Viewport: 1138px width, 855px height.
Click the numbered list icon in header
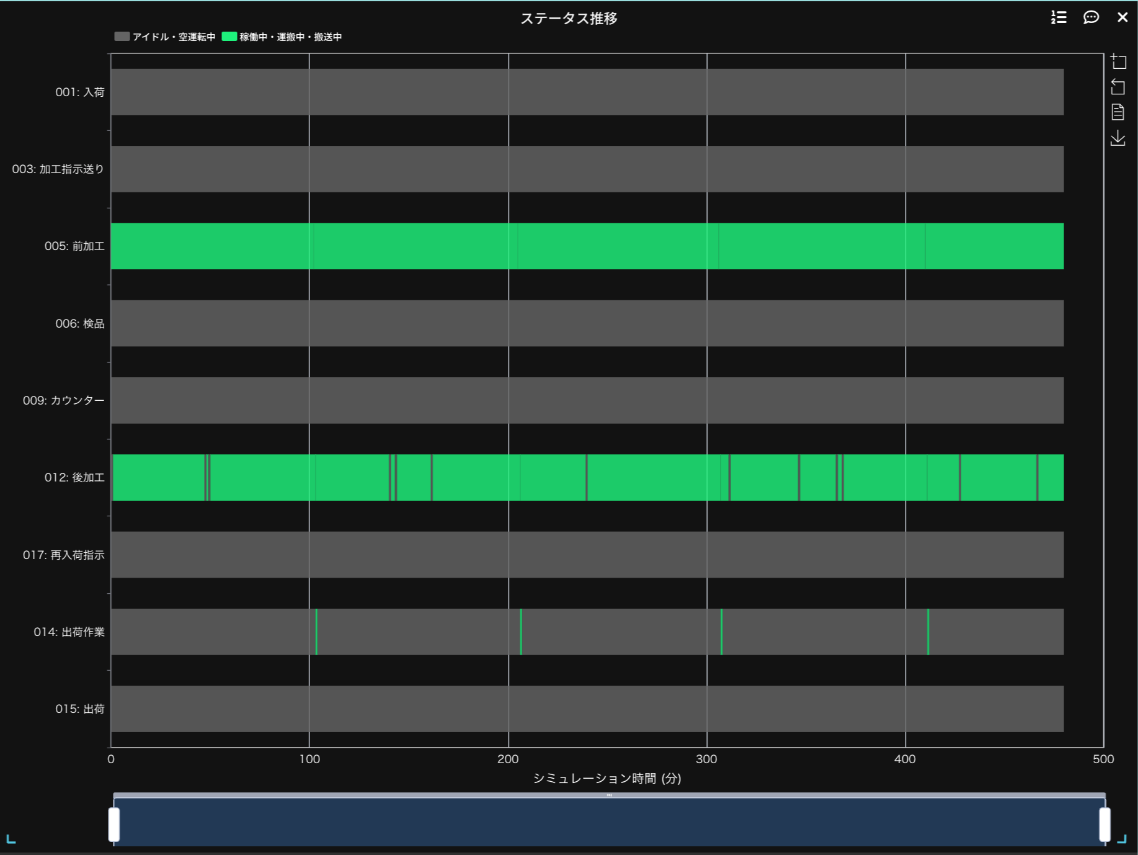(1059, 17)
